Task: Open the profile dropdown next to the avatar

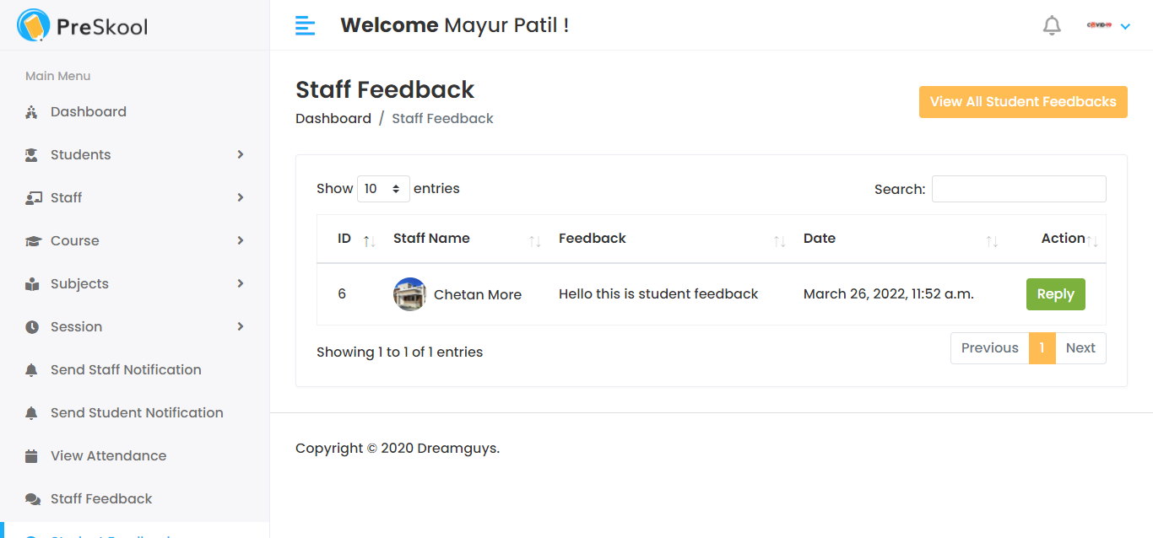Action: click(x=1124, y=25)
